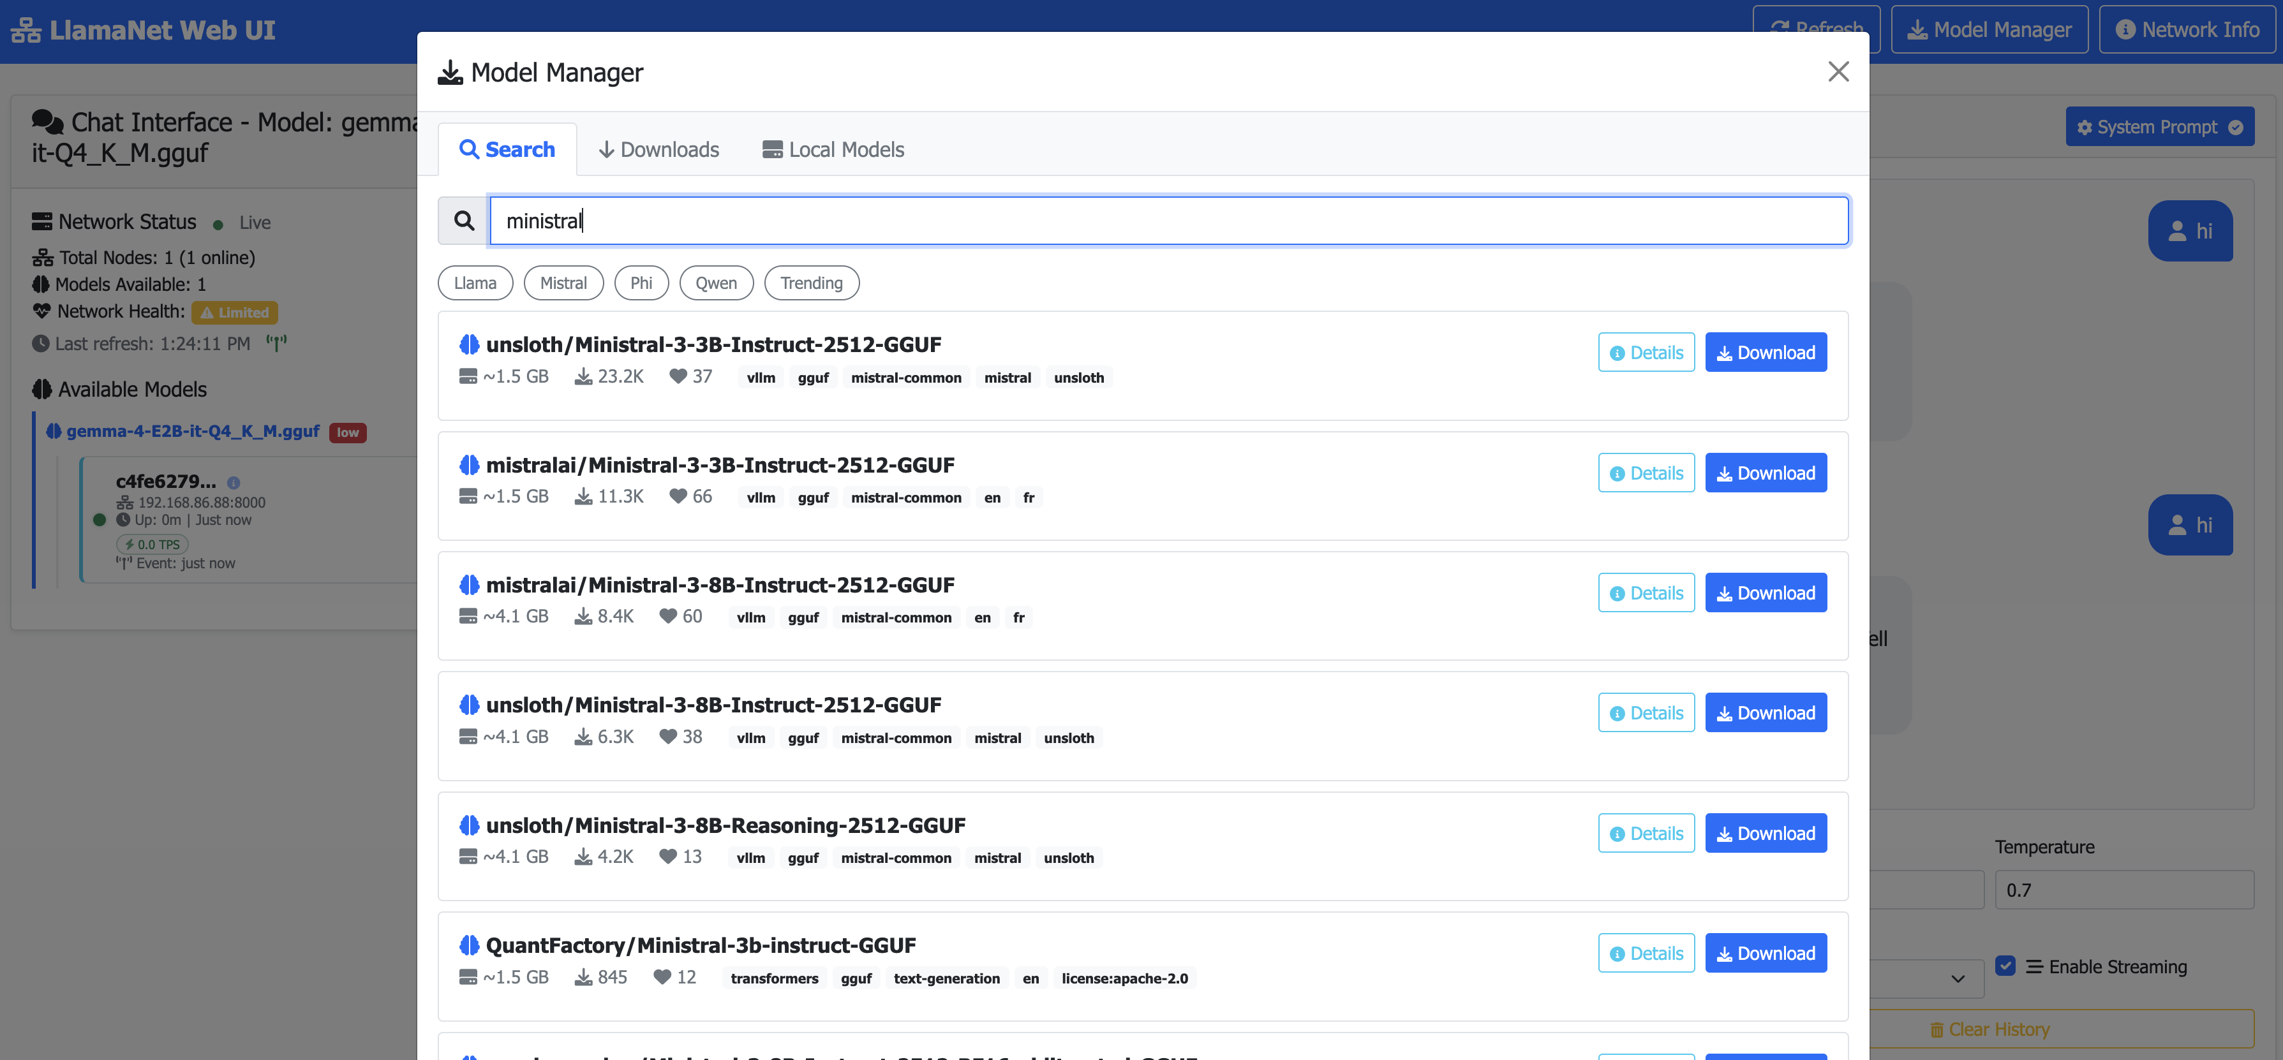Screen dimensions: 2283x1060
Task: Click the Clear History button
Action: click(2062, 1029)
